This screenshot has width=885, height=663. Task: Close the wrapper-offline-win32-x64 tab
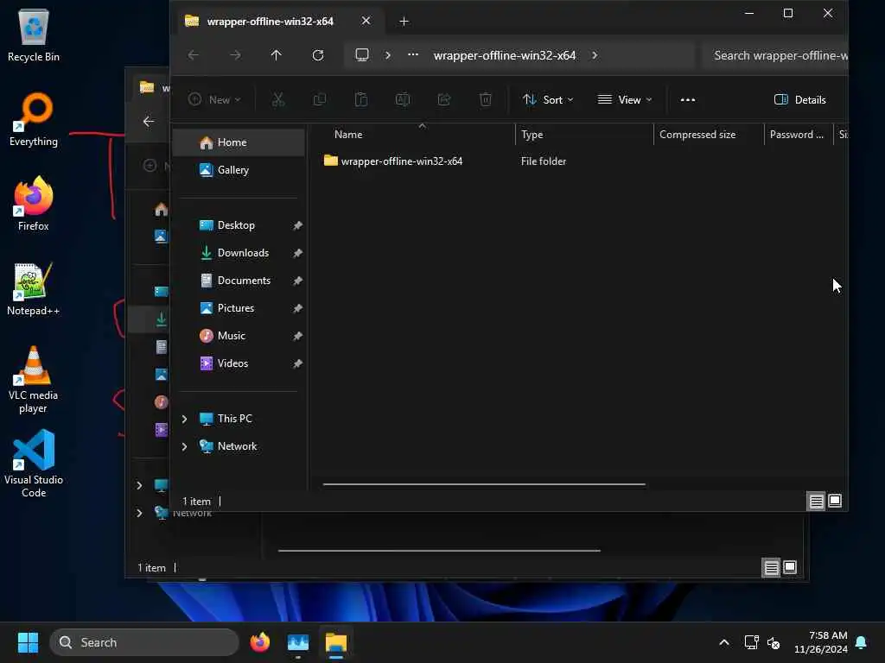(x=366, y=21)
